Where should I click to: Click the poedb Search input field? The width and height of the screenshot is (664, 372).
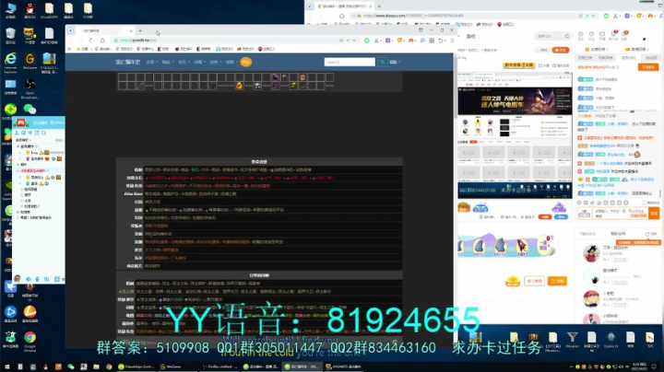[x=350, y=62]
